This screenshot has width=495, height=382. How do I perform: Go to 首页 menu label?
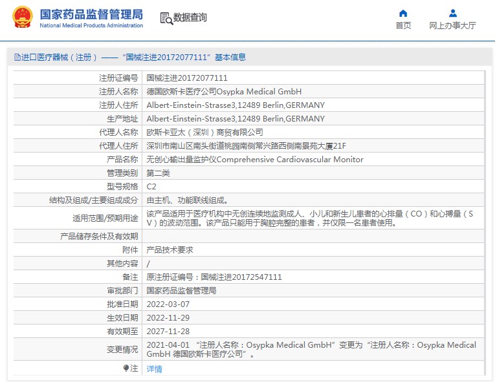(x=403, y=26)
